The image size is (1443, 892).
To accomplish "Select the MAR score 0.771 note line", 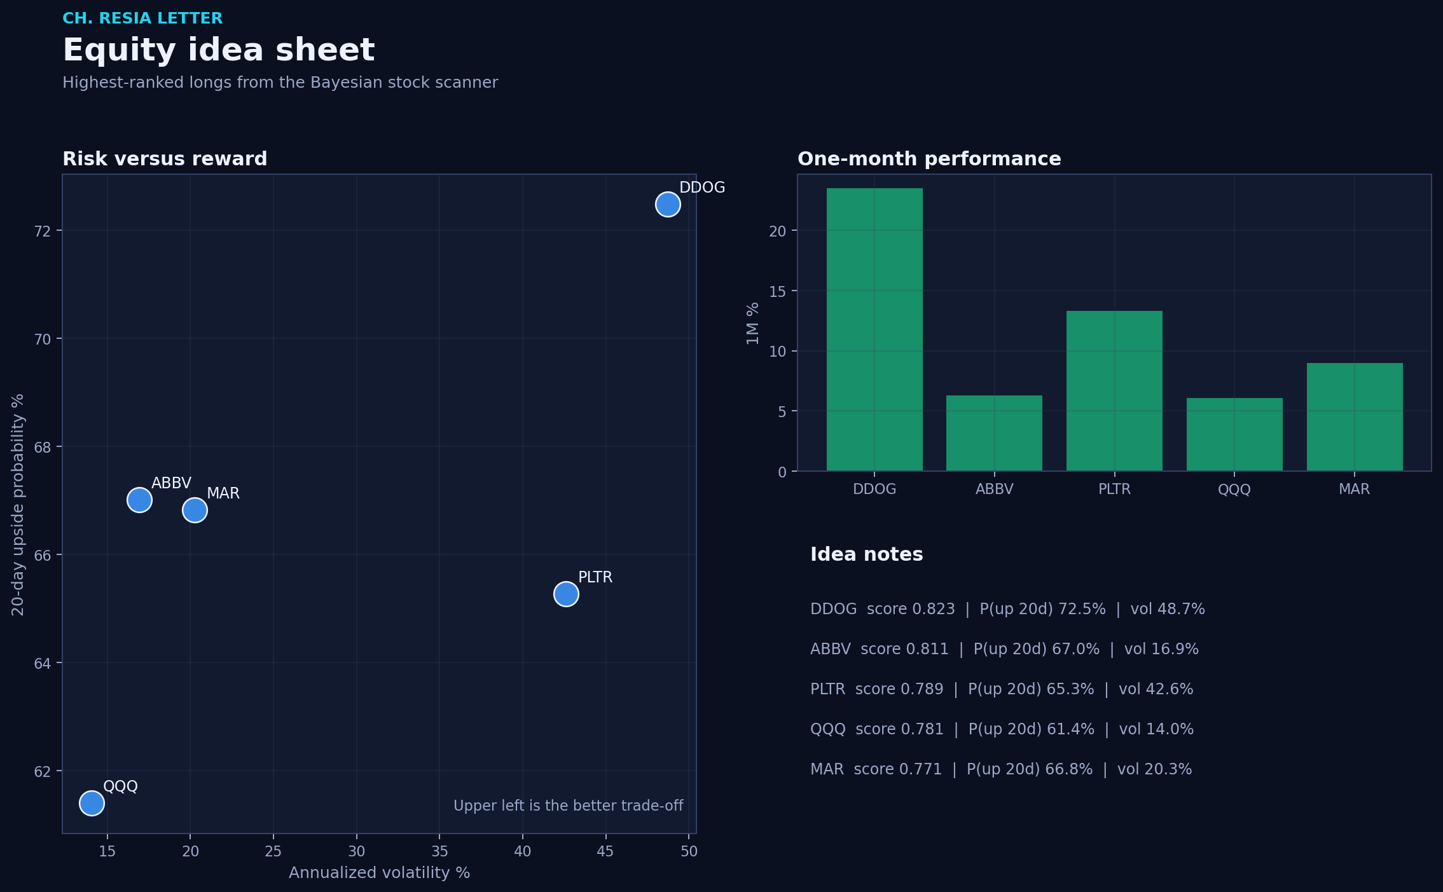I will 1001,769.
